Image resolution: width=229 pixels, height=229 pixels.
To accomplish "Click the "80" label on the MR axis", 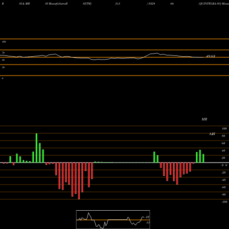I will coord(224,136).
